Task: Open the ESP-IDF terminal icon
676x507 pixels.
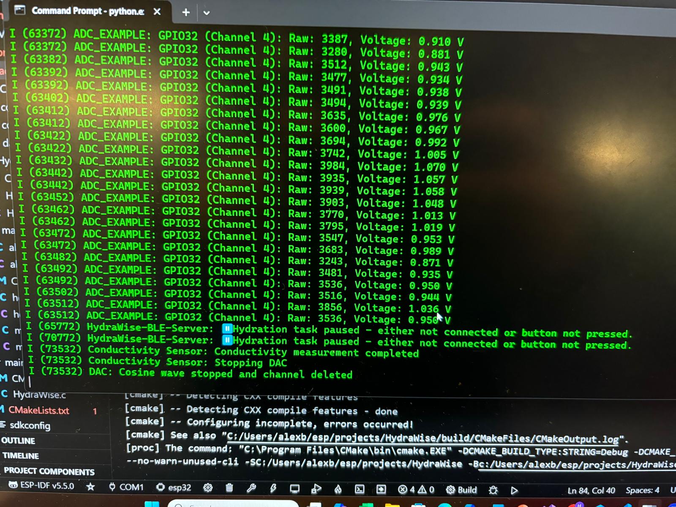Action: [x=360, y=489]
